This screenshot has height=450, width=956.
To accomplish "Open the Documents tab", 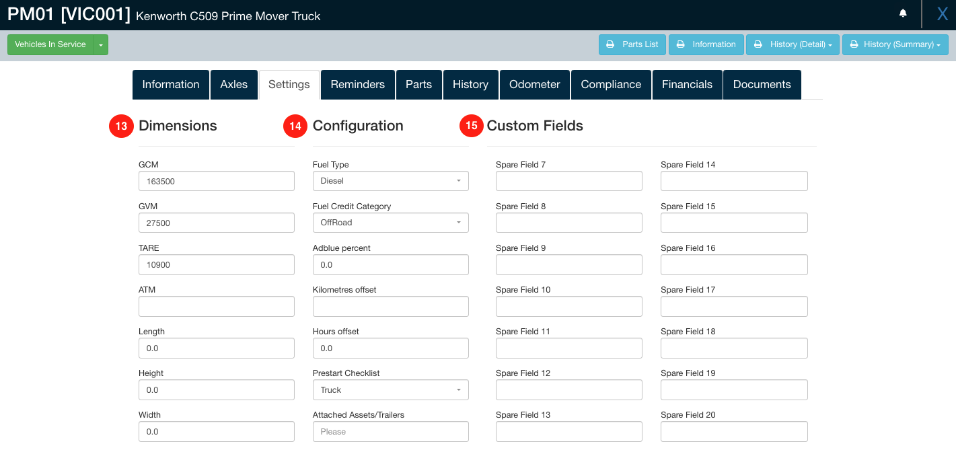I will coord(762,85).
